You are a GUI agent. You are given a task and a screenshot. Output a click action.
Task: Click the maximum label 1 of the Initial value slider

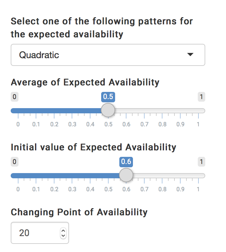click(201, 162)
